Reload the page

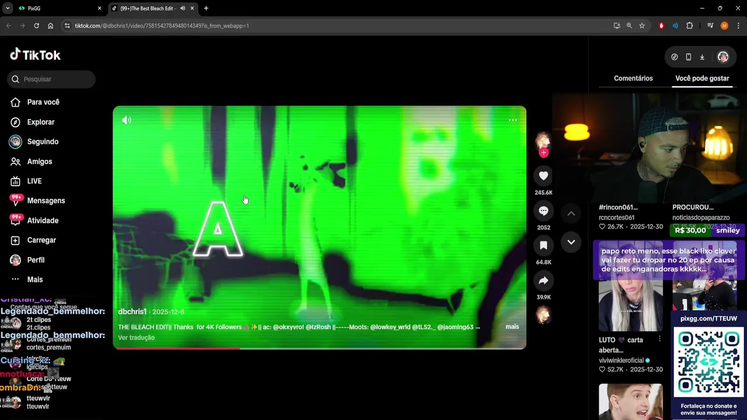tap(36, 26)
